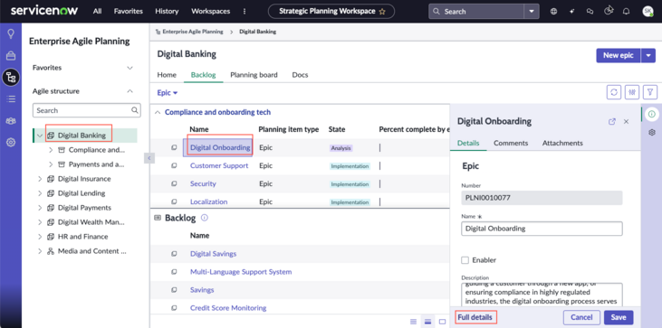Switch to the Planning board tab
Viewport: 662px width, 328px height.
click(x=254, y=75)
